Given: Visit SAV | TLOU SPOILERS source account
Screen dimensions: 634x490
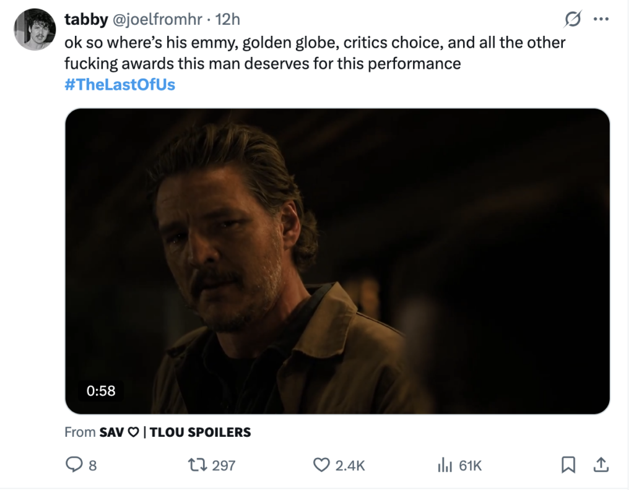Looking at the screenshot, I should (x=175, y=432).
